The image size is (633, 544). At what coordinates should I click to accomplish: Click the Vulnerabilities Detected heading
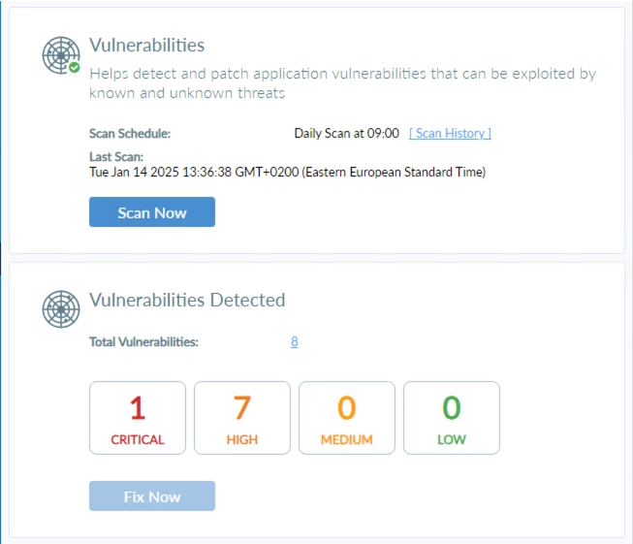click(187, 300)
